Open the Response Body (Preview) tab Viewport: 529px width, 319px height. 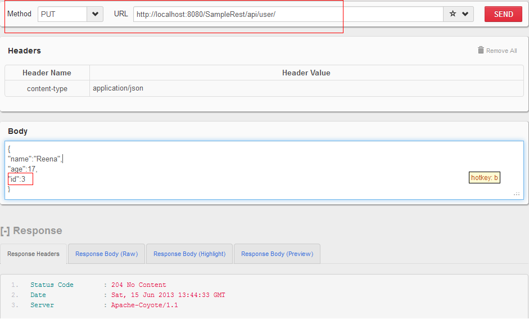pyautogui.click(x=277, y=254)
